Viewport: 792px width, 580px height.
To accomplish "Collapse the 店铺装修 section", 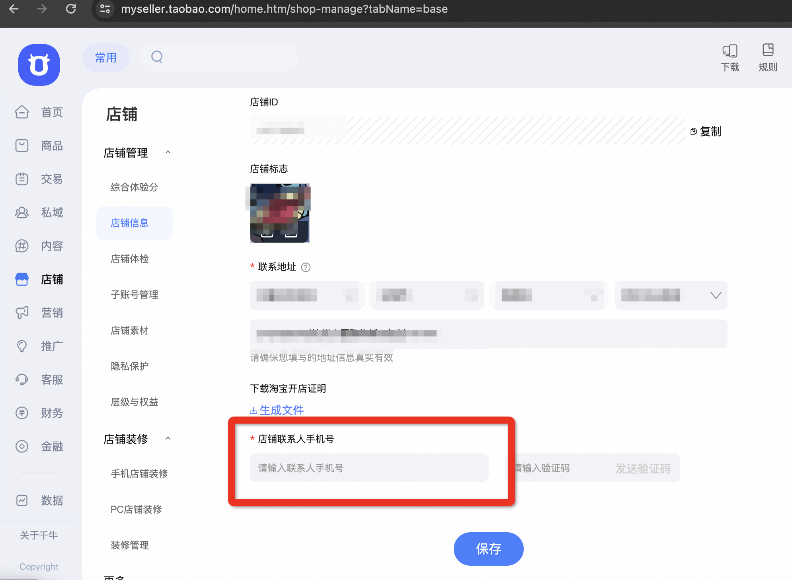I will (x=168, y=438).
